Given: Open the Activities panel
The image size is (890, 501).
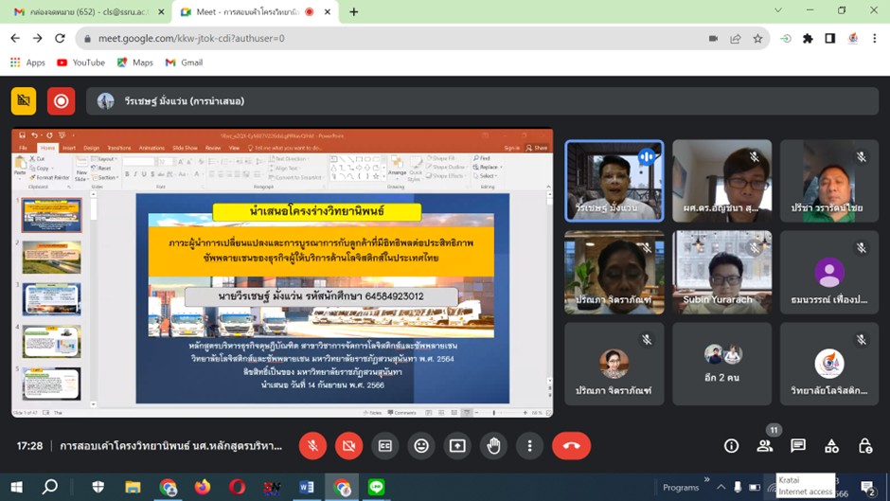Looking at the screenshot, I should 831,446.
